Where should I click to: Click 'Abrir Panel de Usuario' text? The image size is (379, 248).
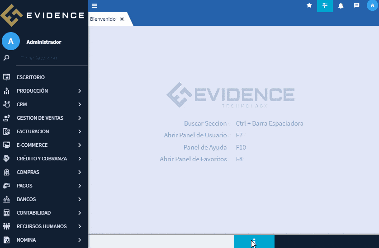tap(195, 135)
